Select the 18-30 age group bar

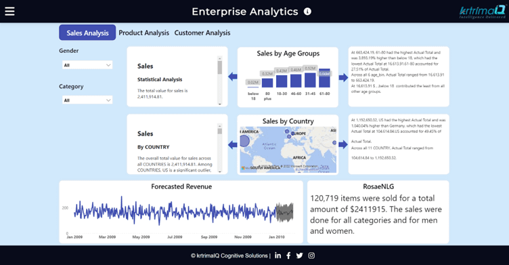pyautogui.click(x=282, y=81)
